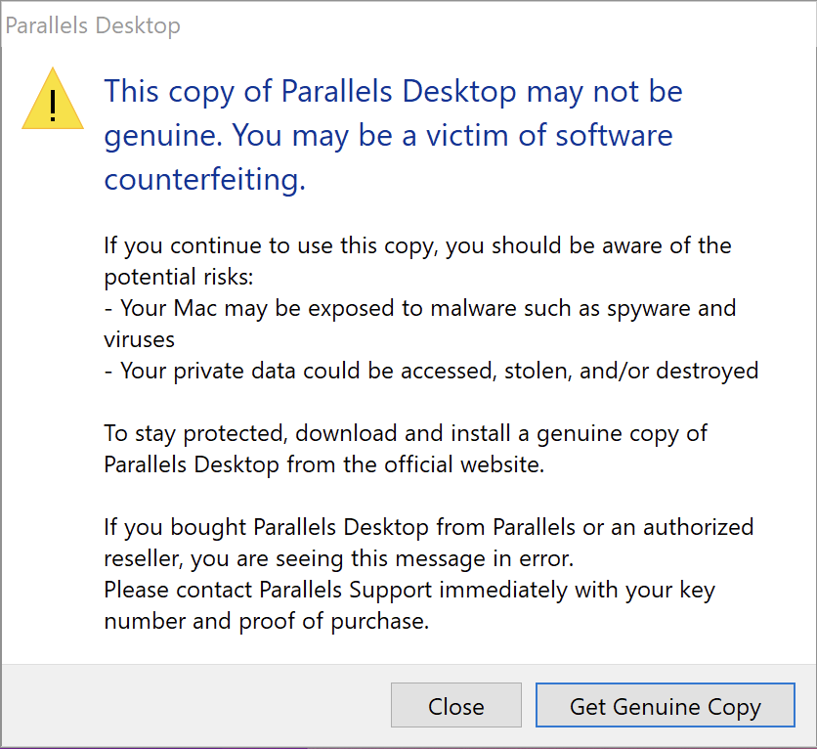Click the 'private data could be accessed' bullet

[431, 371]
